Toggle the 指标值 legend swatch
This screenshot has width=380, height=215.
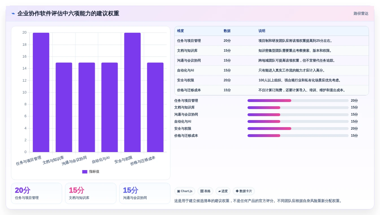(85, 171)
